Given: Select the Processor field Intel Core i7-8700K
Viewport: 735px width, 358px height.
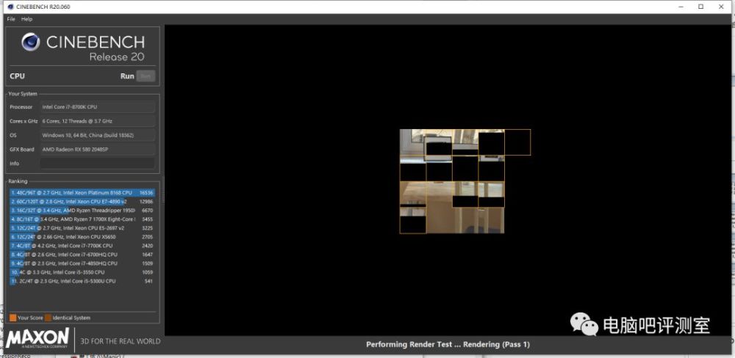Looking at the screenshot, I should pyautogui.click(x=98, y=106).
